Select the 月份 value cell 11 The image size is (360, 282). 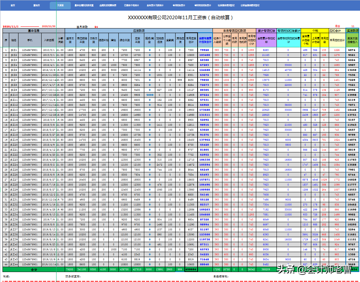tap(352, 26)
